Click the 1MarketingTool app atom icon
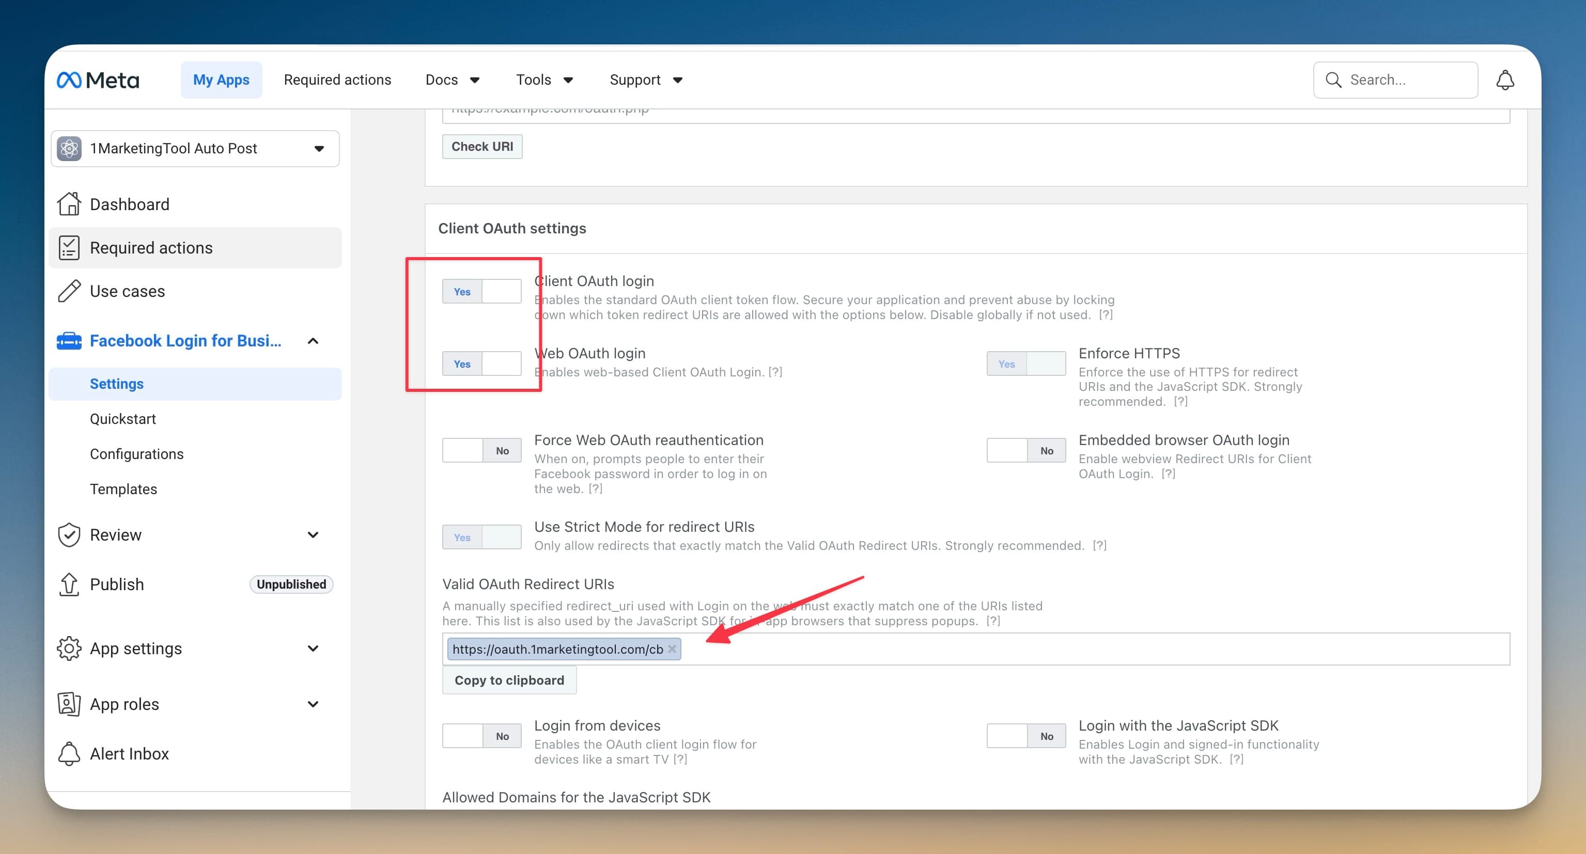 click(70, 148)
